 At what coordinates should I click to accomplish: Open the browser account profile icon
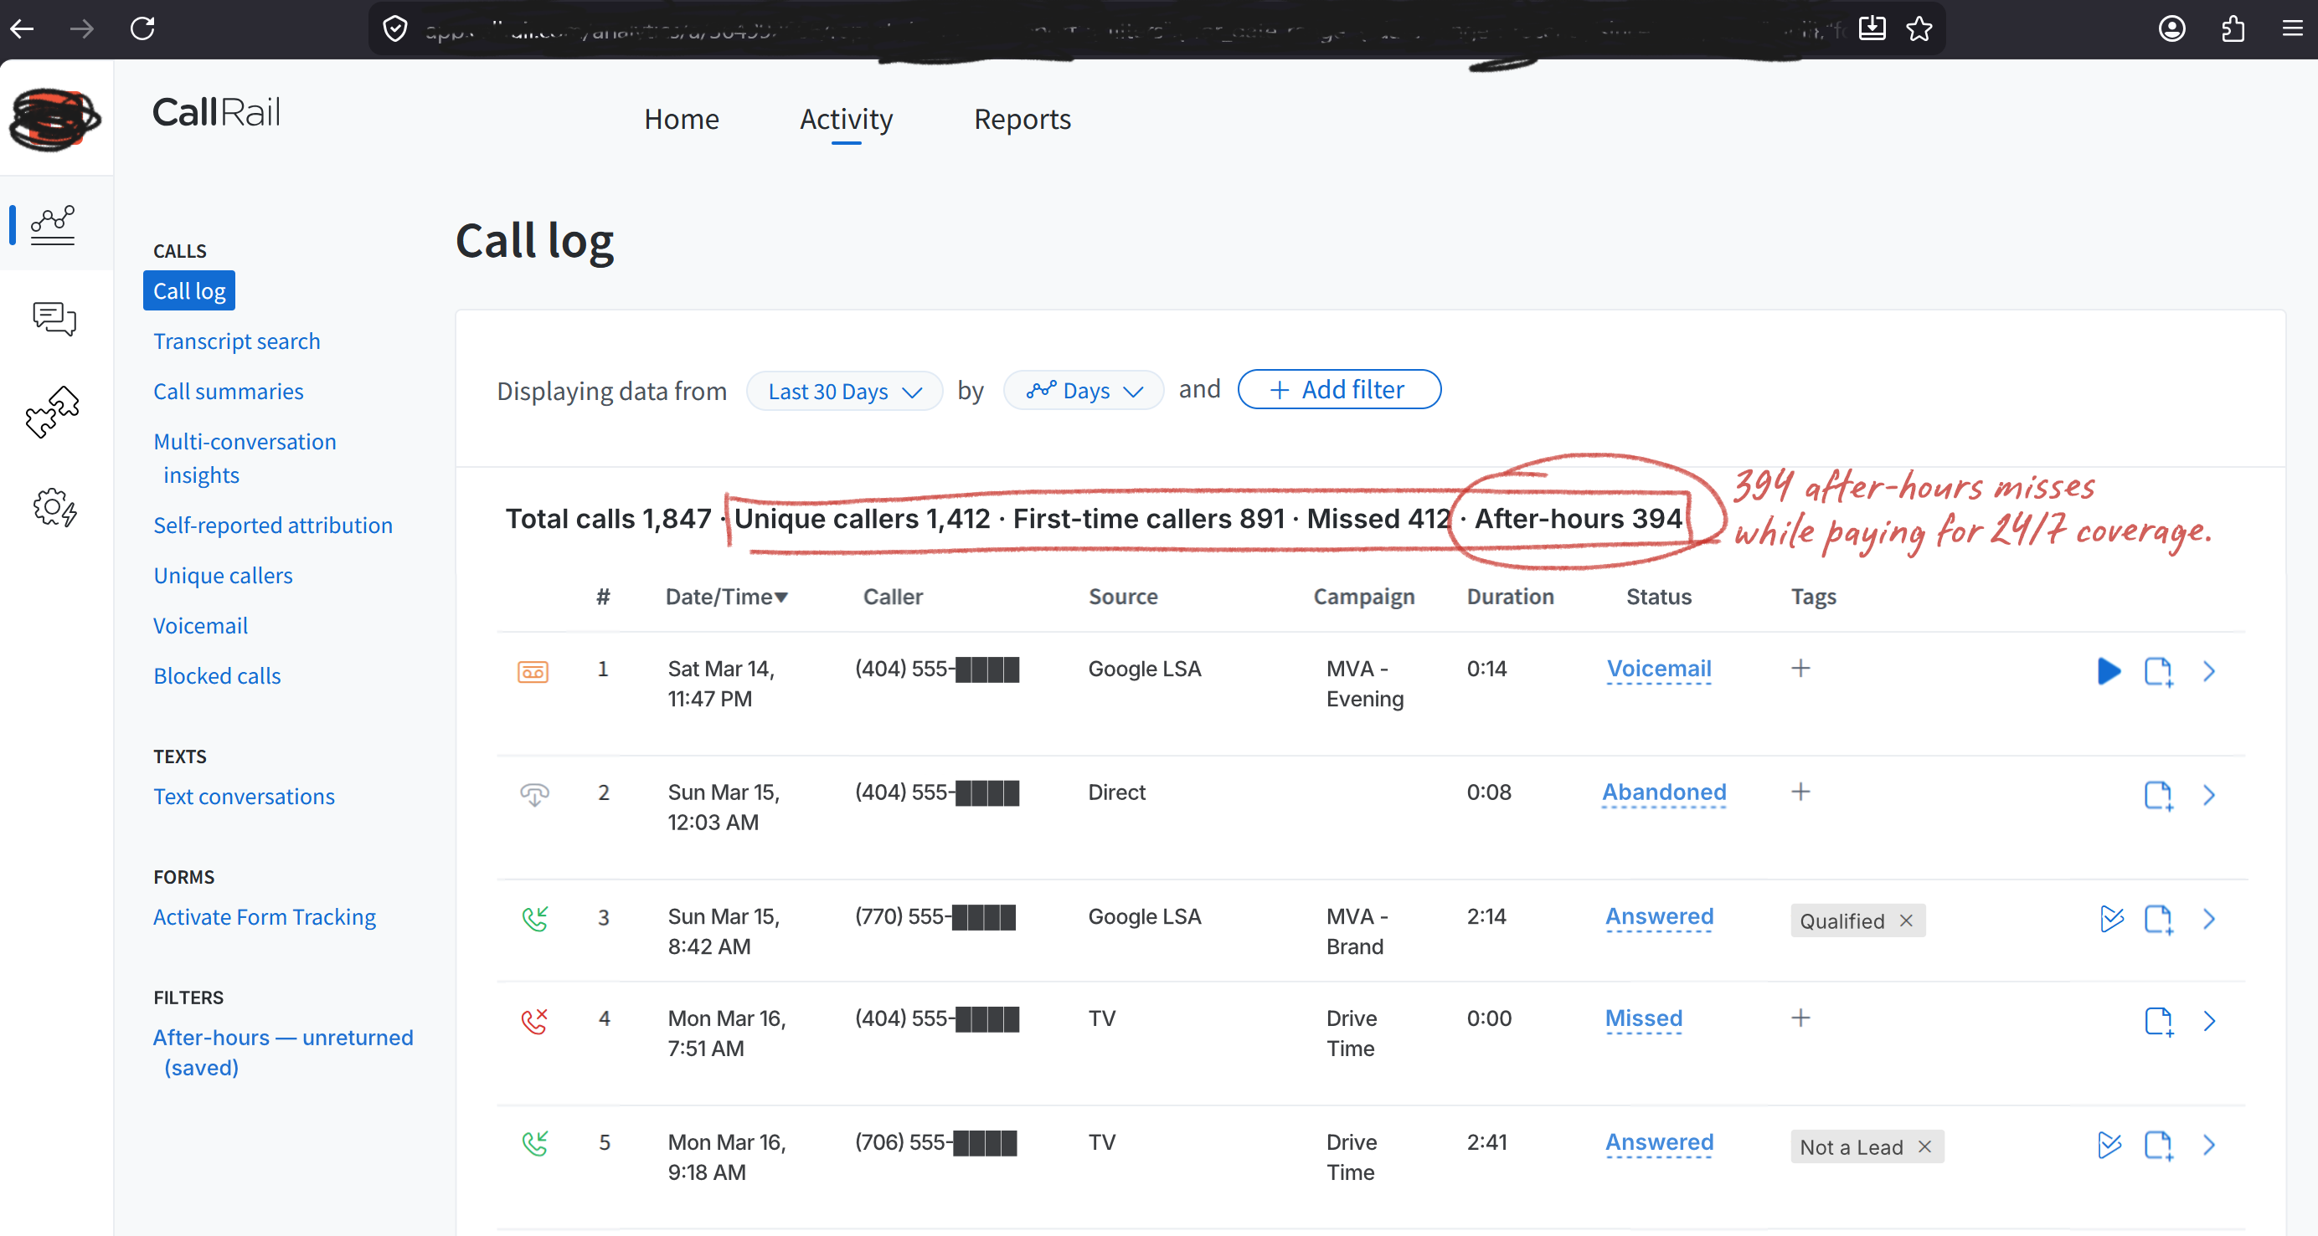pyautogui.click(x=2171, y=28)
